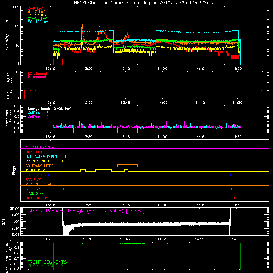This screenshot has height=273, width=273.
Task: Click the 100.00 value on SAS axis
Action: [x=14, y=209]
